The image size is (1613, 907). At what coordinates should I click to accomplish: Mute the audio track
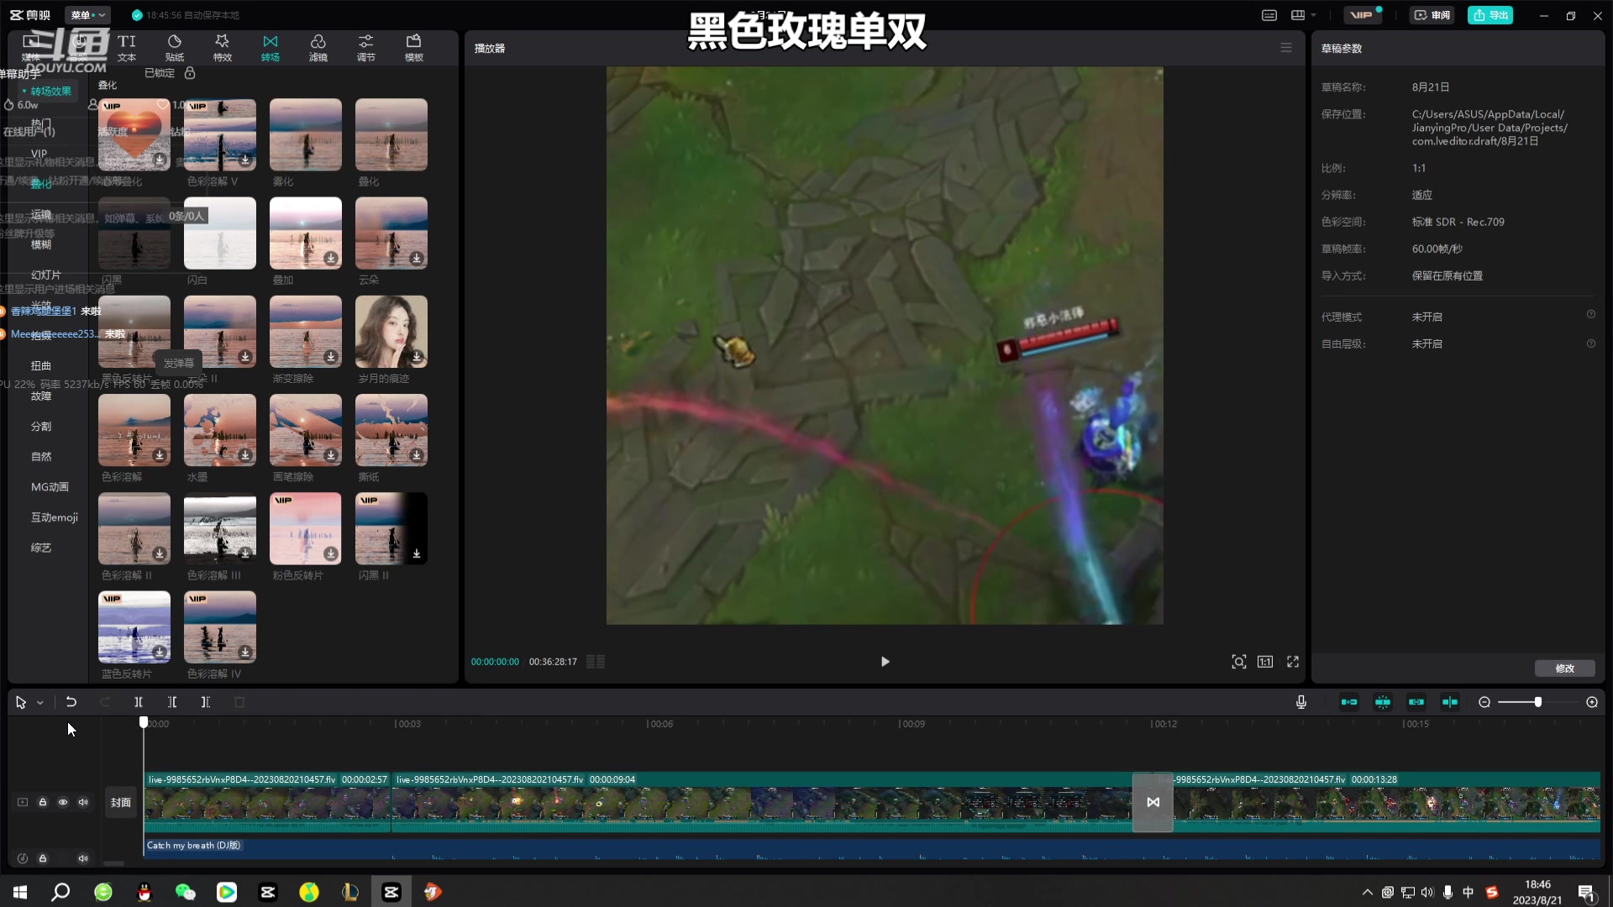coord(83,858)
